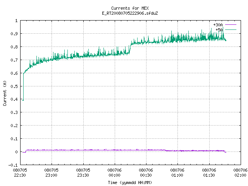Click the x-axis tick label 080706 01:00
The width and height of the screenshot is (248, 186).
click(177, 172)
